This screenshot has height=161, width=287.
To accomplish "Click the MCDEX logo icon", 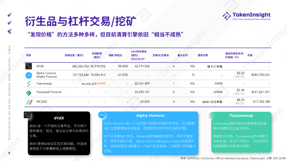I will click(29, 102).
